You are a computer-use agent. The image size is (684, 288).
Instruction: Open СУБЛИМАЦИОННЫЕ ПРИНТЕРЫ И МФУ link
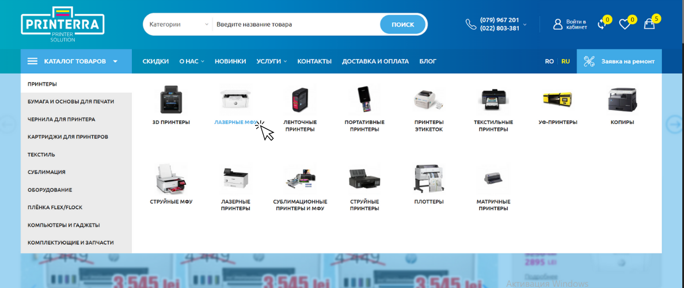[300, 205]
